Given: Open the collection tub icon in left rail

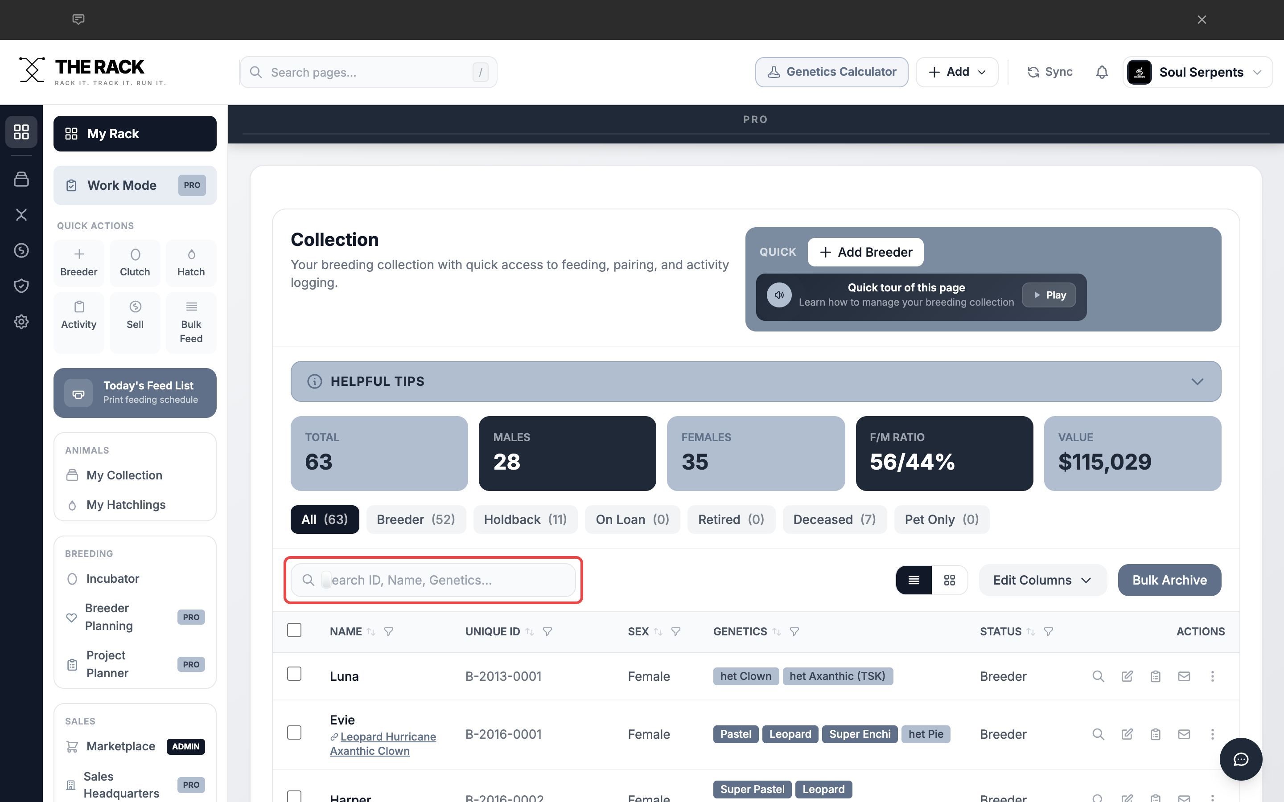Looking at the screenshot, I should click(x=21, y=179).
